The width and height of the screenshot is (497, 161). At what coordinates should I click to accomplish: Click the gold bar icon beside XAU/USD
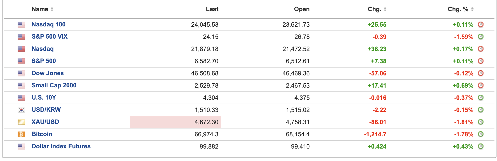pyautogui.click(x=21, y=122)
